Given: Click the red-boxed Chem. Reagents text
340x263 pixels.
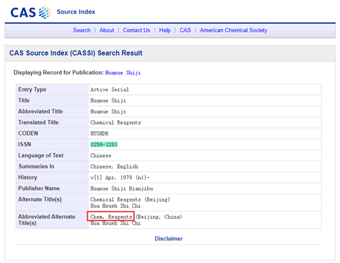Looking at the screenshot, I should click(x=111, y=216).
